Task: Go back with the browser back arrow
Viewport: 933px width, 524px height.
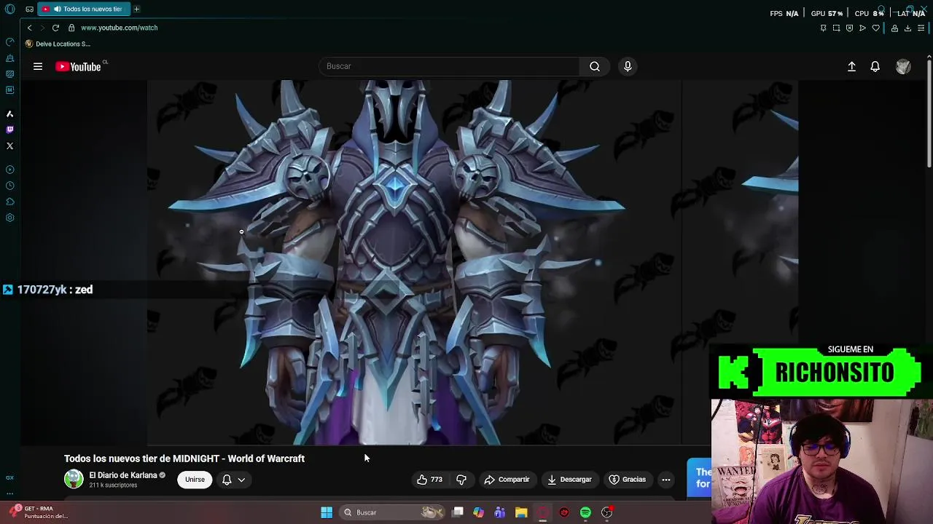Action: (29, 28)
